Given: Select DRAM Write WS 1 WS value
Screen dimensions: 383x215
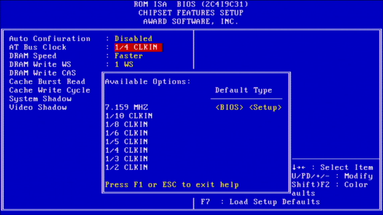Looking at the screenshot, I should (x=124, y=64).
